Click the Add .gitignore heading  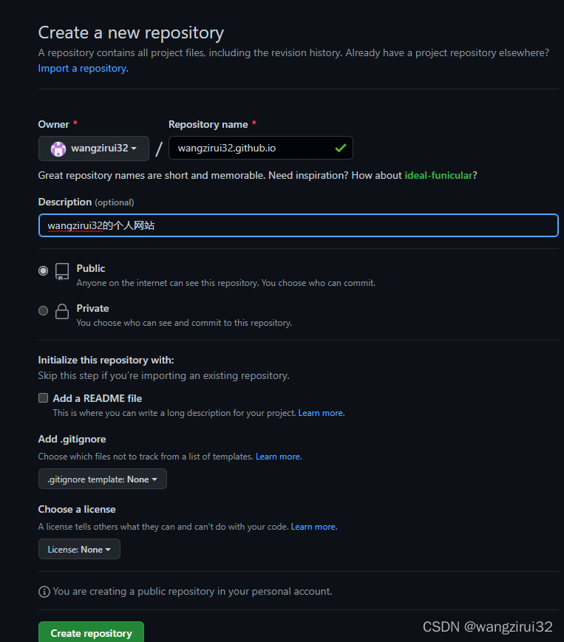72,440
